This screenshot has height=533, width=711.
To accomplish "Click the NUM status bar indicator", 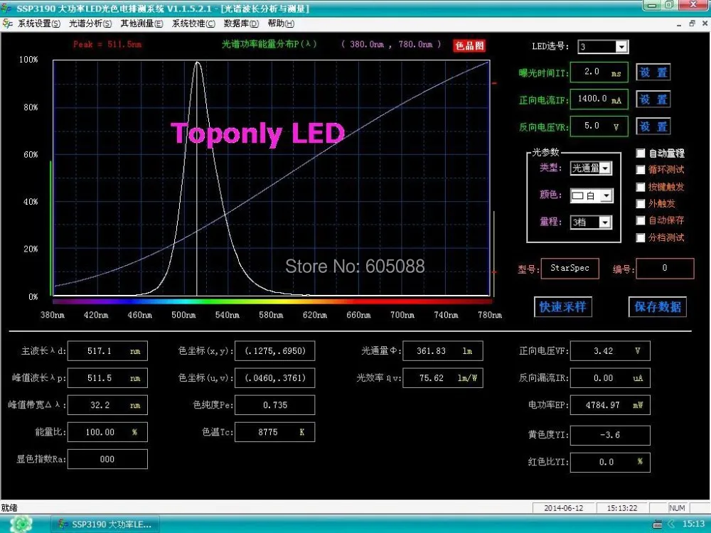I will coord(677,508).
